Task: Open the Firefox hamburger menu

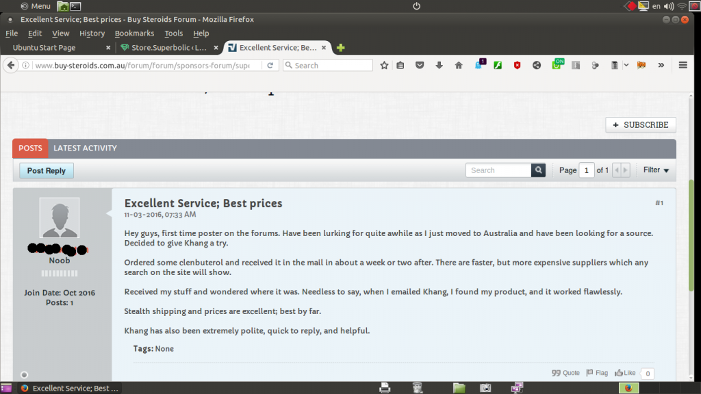Action: [683, 65]
